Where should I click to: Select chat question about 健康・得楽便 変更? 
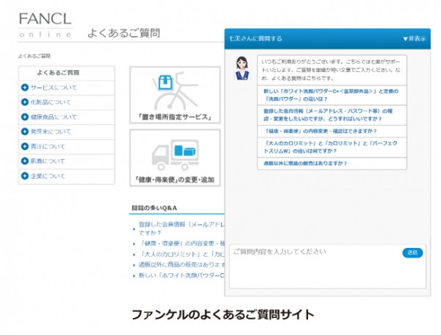(332, 131)
